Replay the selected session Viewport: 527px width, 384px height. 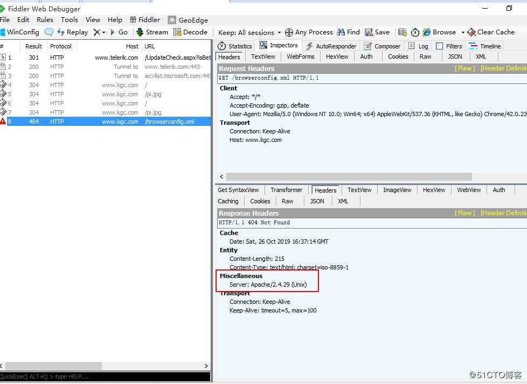click(x=73, y=32)
